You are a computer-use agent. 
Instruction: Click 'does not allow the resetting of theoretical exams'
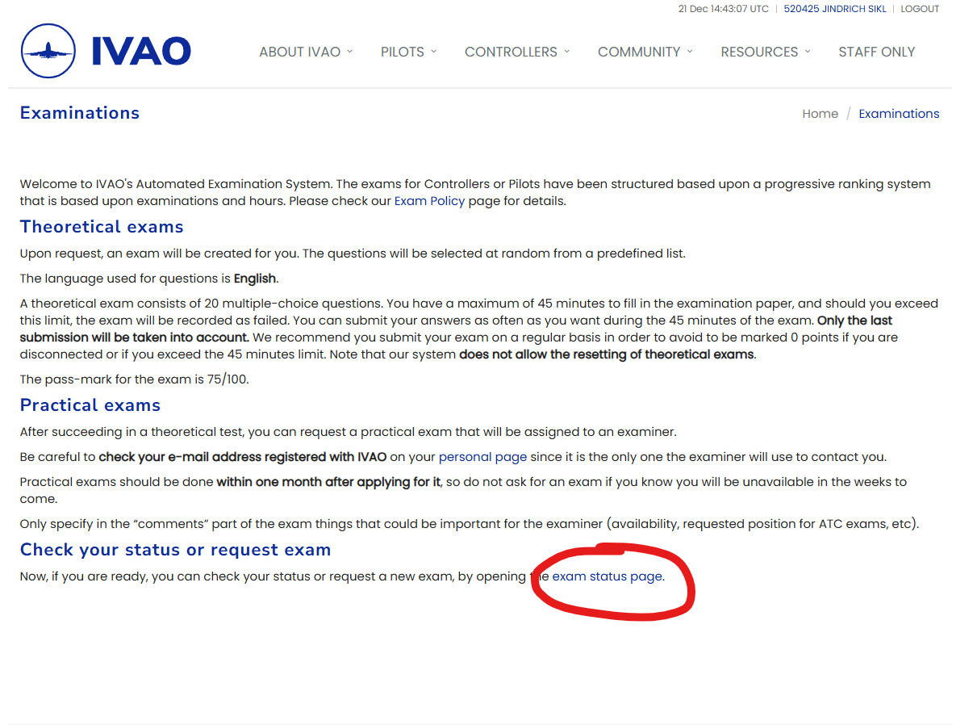(608, 354)
